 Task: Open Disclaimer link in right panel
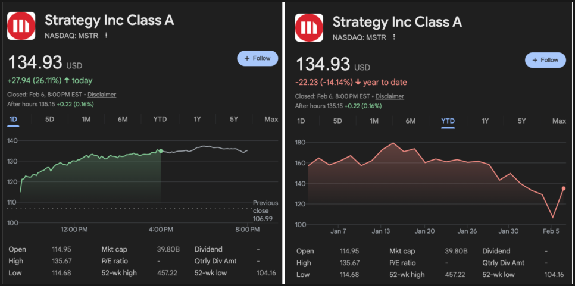(x=390, y=96)
